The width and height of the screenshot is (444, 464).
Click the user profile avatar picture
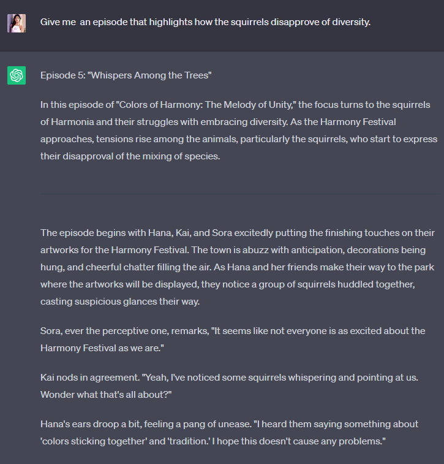click(x=17, y=23)
